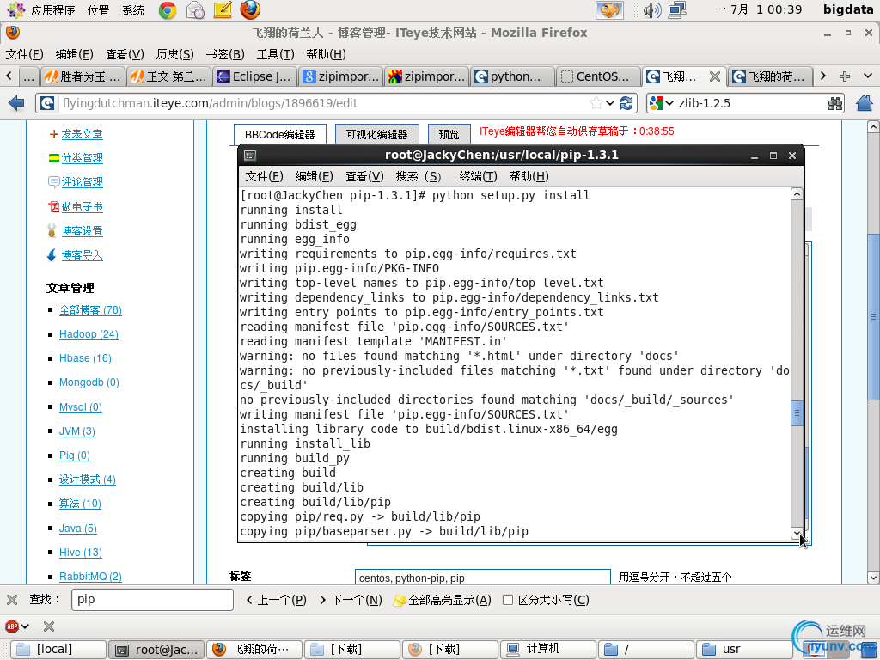This screenshot has width=880, height=660.
Task: Click page scrollbar down arrow
Action: click(x=873, y=577)
